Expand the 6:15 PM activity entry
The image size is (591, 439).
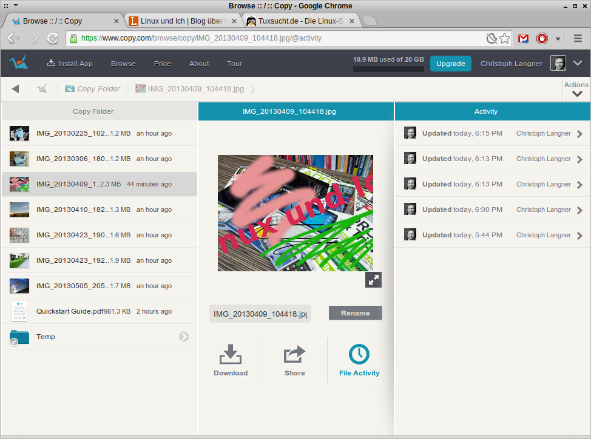[579, 134]
